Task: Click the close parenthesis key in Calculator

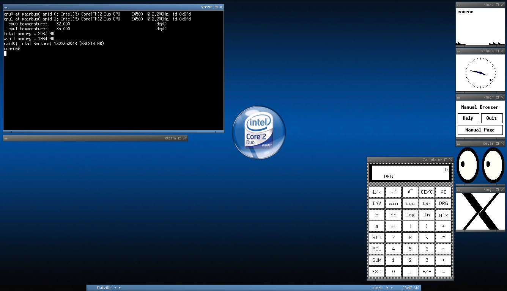Action: click(x=427, y=226)
